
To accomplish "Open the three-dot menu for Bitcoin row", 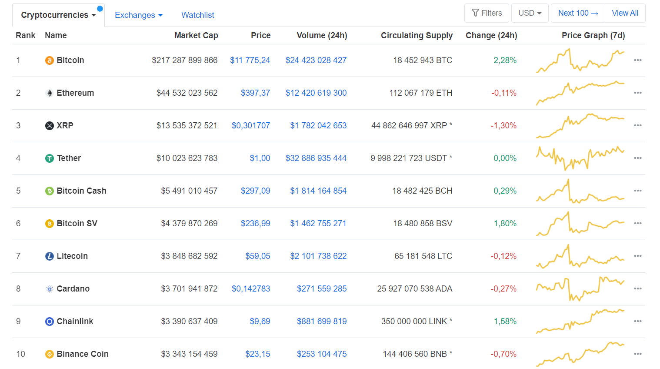I will 637,60.
